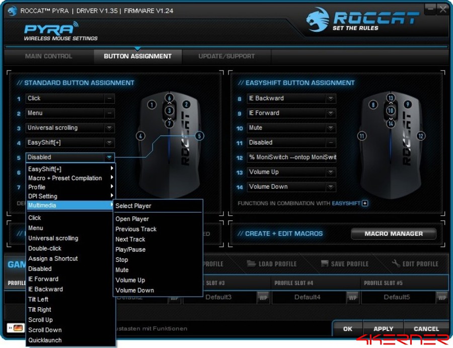Viewport: 453px width, 348px height.
Task: Click button marker 8 on EasyShift mouse diagram
Action: click(373, 105)
